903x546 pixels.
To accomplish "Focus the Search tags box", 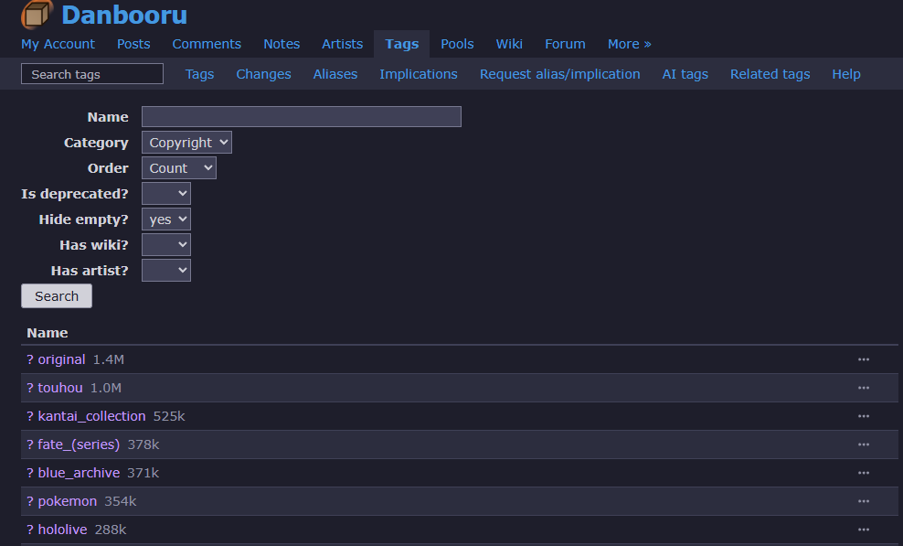I will [x=92, y=74].
